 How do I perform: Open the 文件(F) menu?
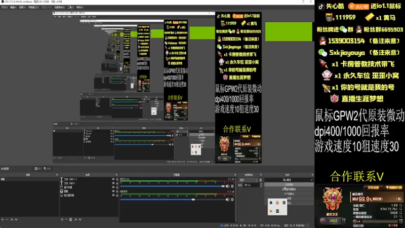pyautogui.click(x=5, y=7)
